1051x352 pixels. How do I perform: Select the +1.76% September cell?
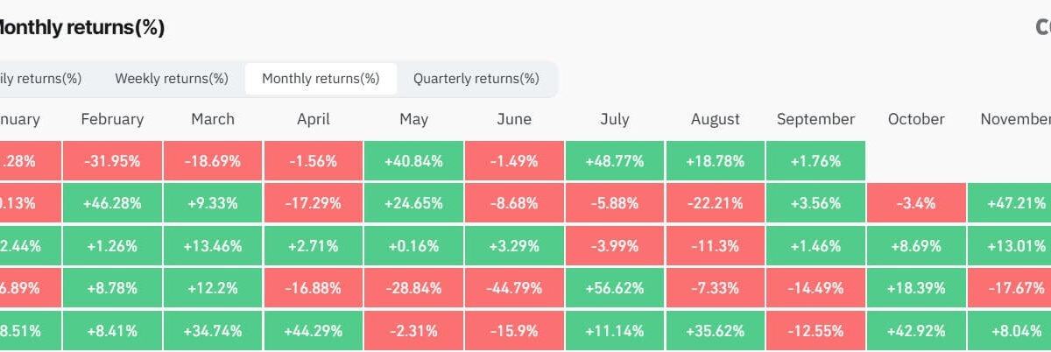tap(815, 161)
